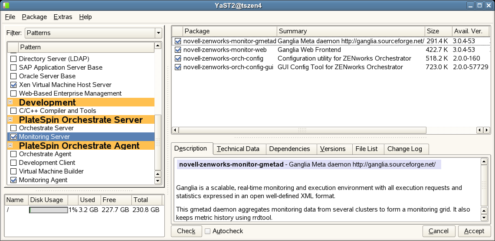Collapse the PlateSpin Orchestrate Agent group
This screenshot has width=495, height=241.
click(x=10, y=145)
